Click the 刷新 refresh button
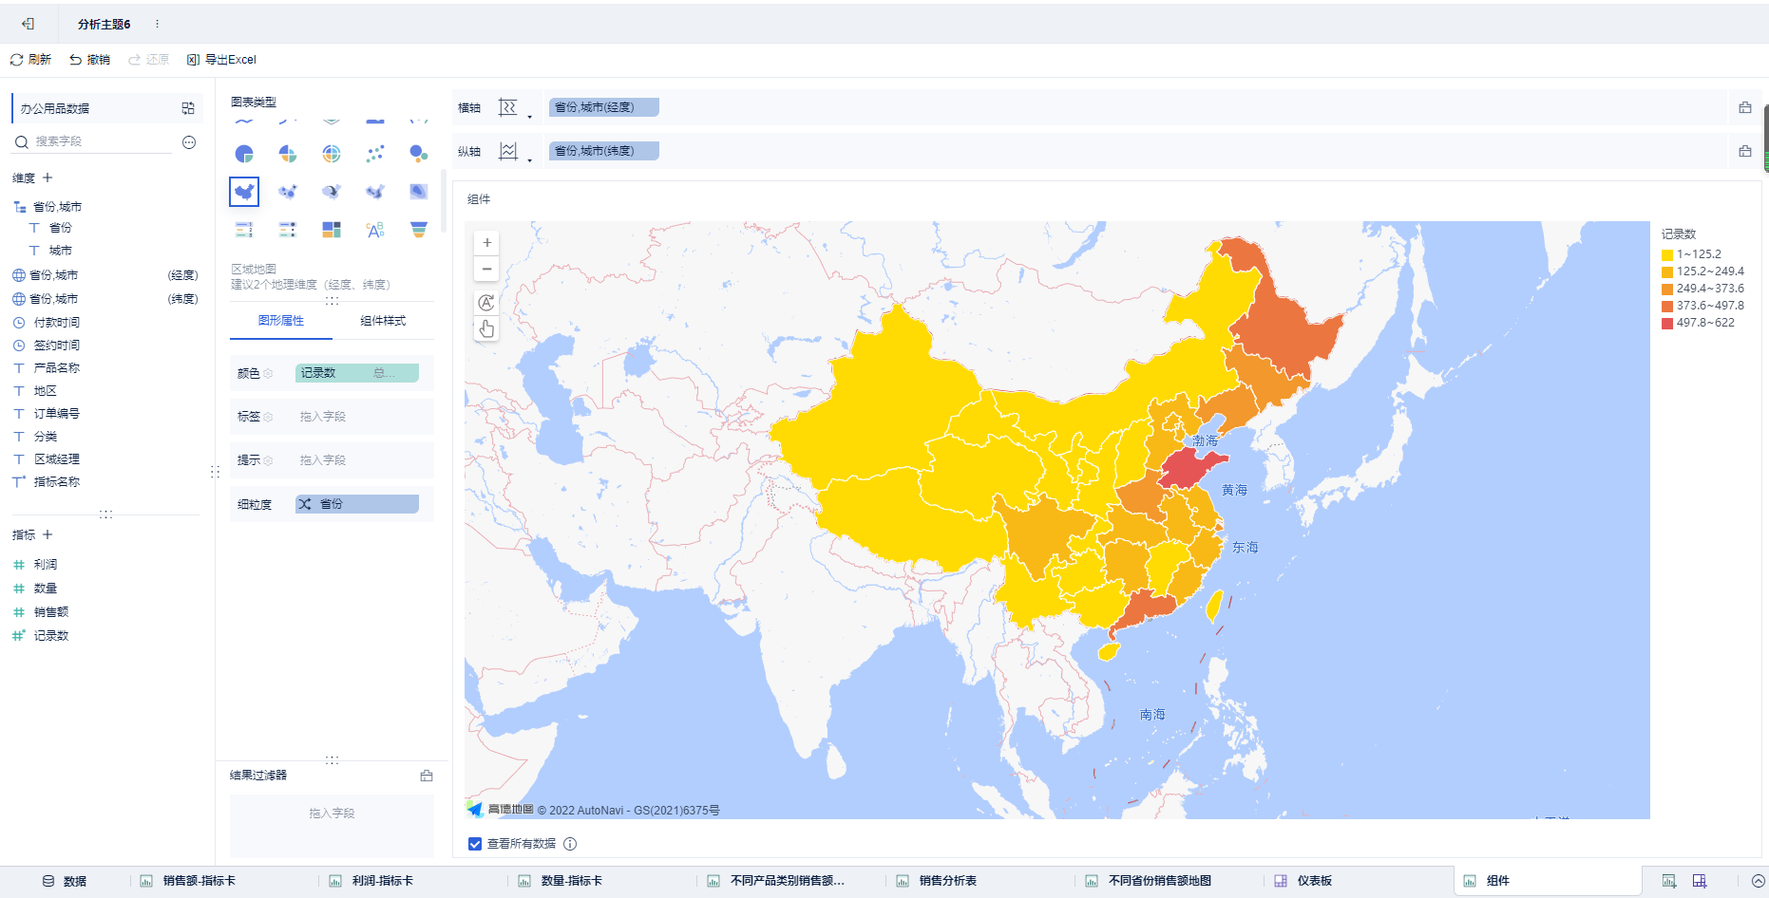This screenshot has width=1769, height=898. [x=30, y=60]
